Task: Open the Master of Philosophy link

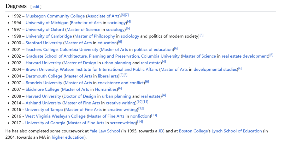Action: click(95, 36)
